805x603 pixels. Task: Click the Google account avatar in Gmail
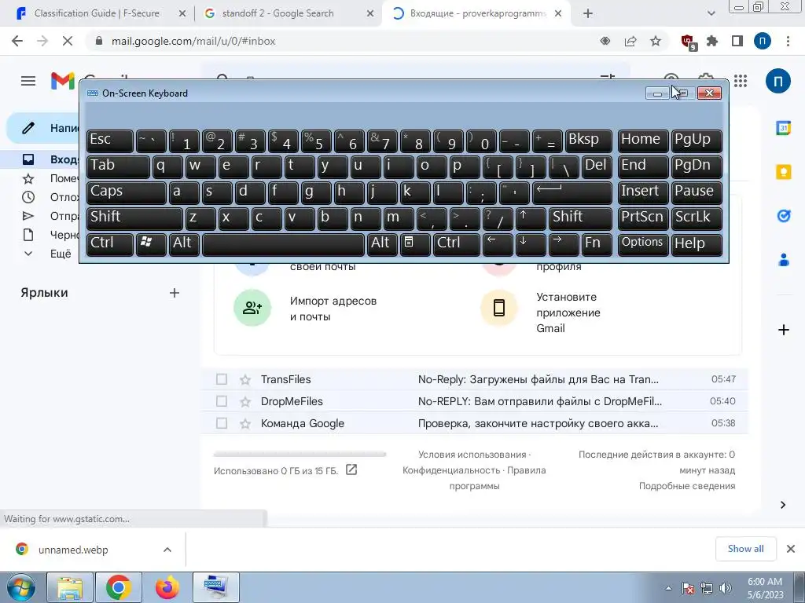pos(777,81)
